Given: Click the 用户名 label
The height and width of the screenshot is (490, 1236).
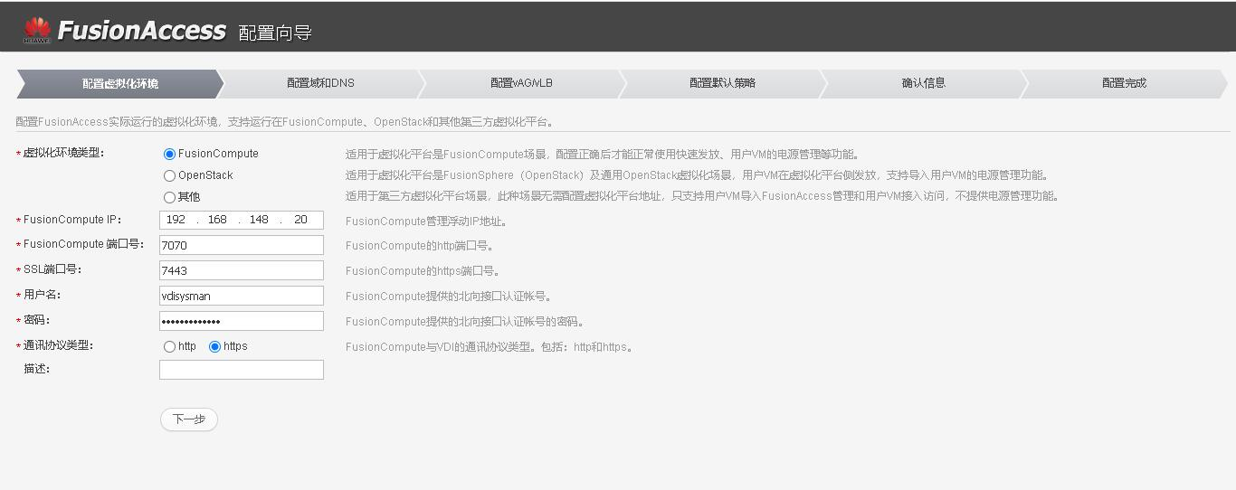Looking at the screenshot, I should click(42, 295).
